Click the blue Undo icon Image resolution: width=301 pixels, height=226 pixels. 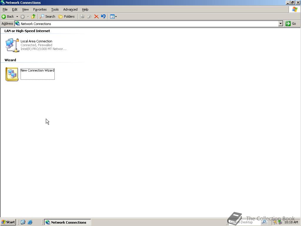pos(103,16)
